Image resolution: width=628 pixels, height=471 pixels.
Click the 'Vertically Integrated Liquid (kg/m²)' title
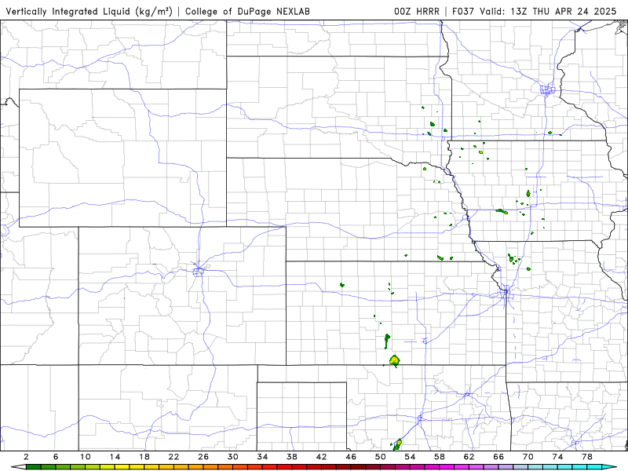click(x=89, y=11)
